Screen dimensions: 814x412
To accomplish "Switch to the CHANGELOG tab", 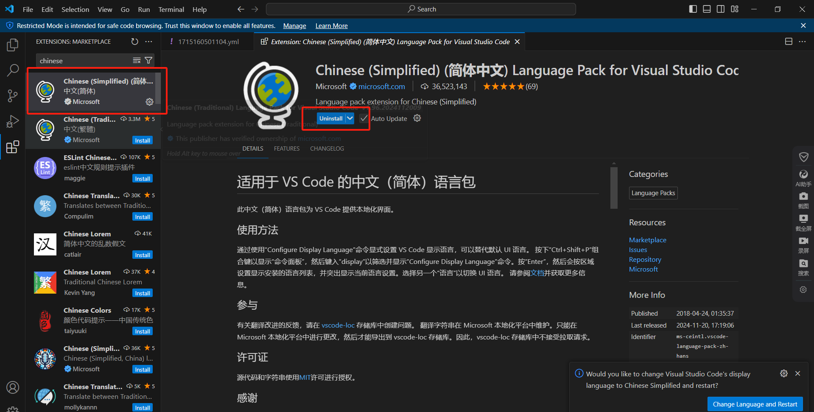I will point(327,149).
